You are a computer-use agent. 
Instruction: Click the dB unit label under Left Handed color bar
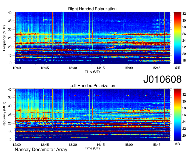pos(177,144)
